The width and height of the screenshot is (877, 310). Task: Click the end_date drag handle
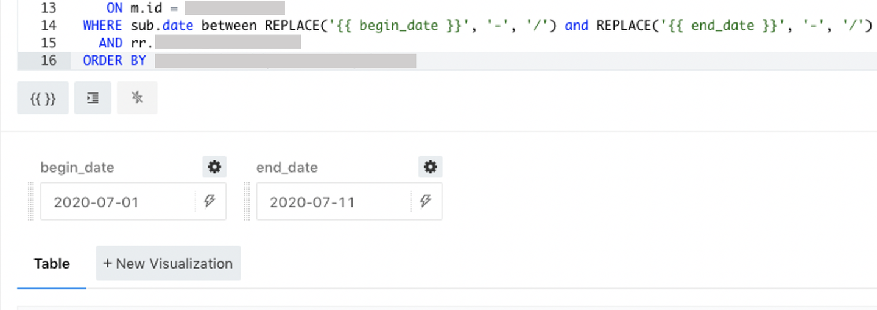(248, 201)
